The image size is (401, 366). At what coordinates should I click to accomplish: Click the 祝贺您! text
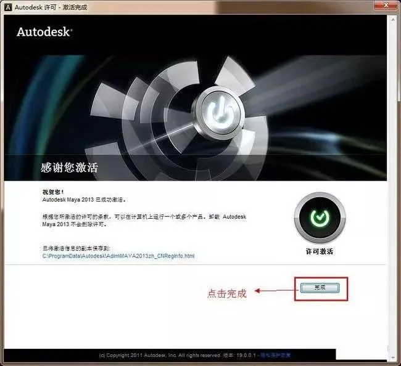(x=53, y=192)
